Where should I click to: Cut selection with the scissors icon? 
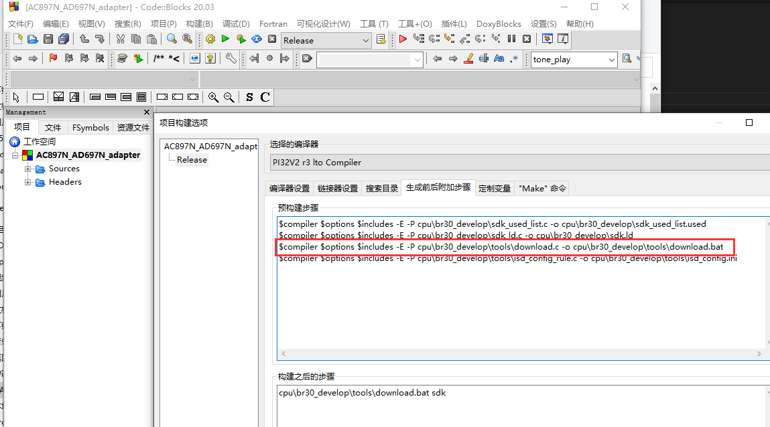pyautogui.click(x=121, y=39)
